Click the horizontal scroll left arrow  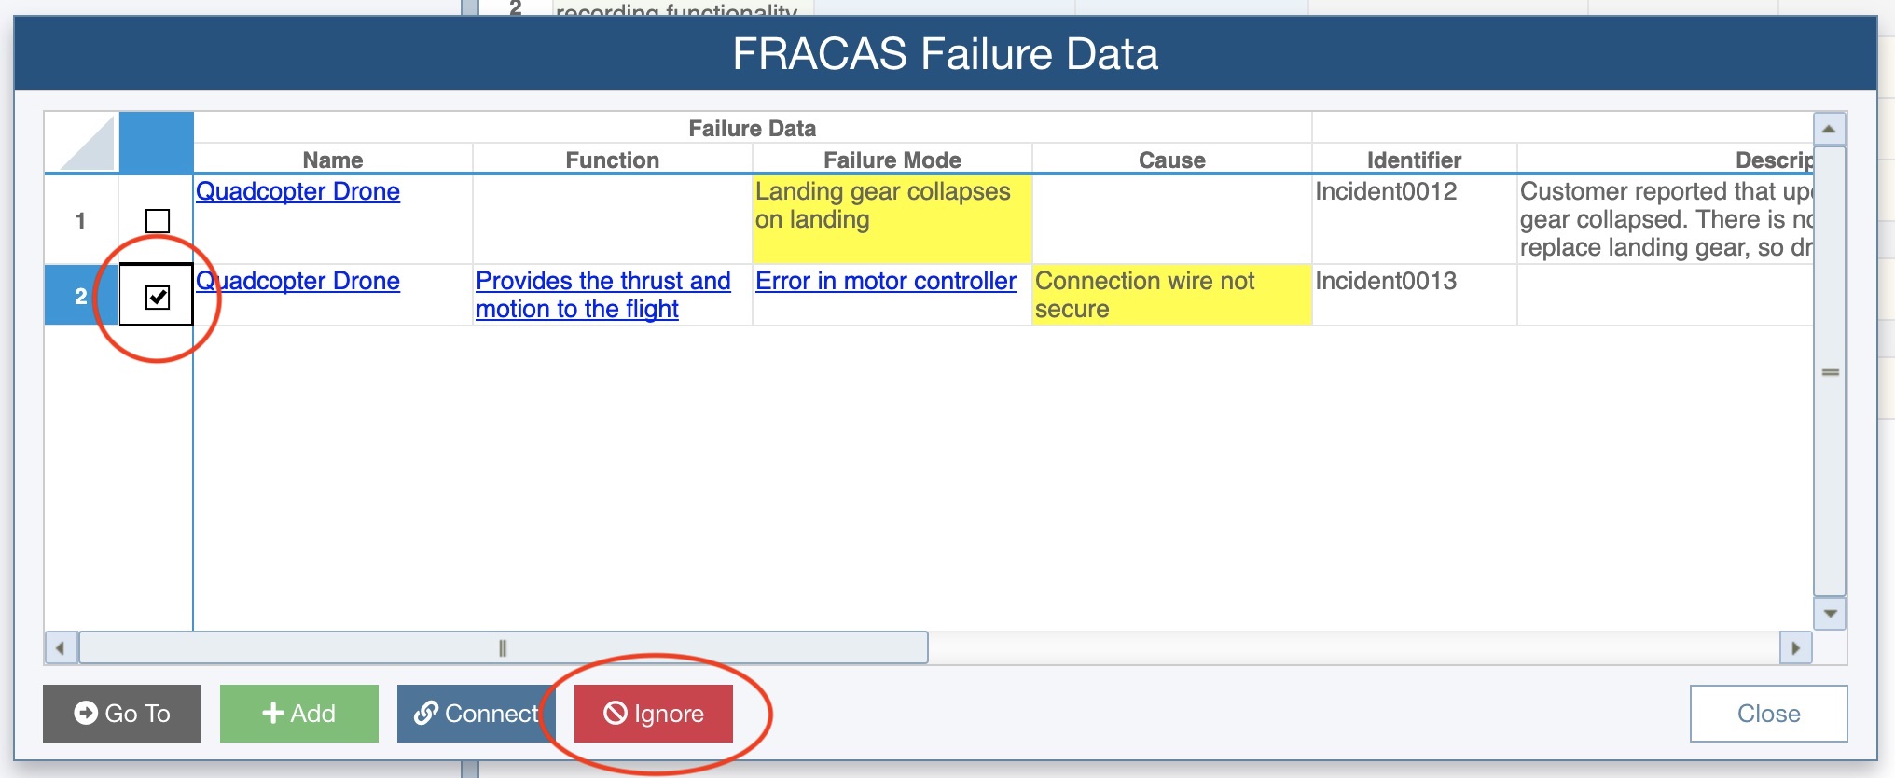click(x=61, y=647)
